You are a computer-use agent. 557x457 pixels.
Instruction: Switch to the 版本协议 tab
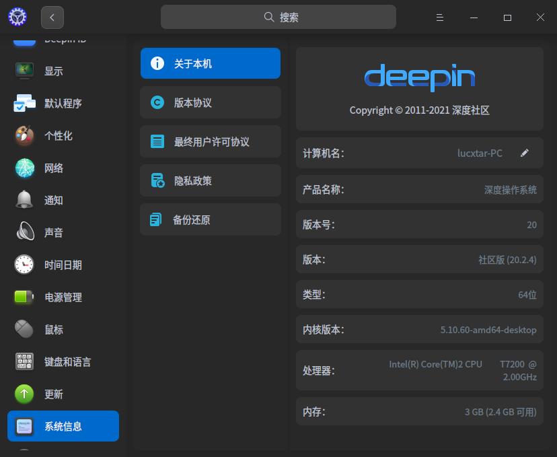pyautogui.click(x=210, y=102)
